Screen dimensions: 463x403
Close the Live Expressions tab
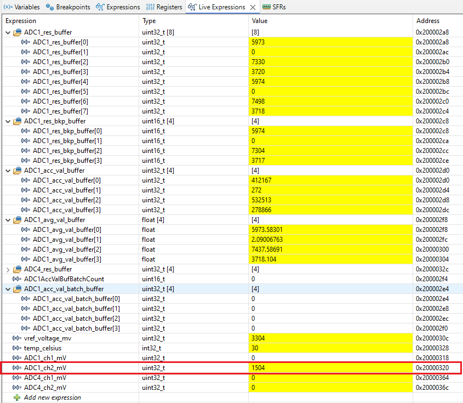point(253,7)
